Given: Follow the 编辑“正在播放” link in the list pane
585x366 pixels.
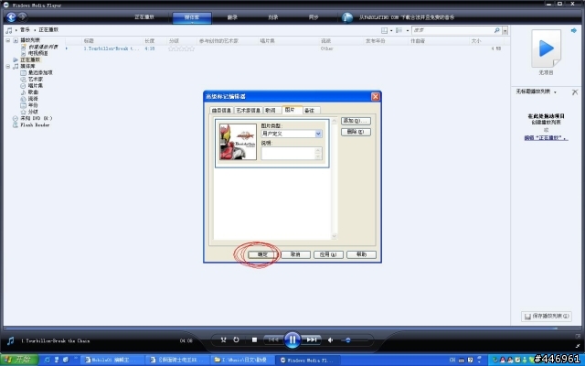Looking at the screenshot, I should 547,138.
